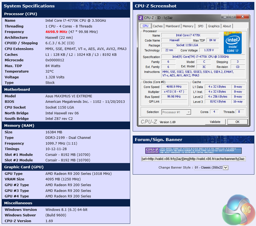
Task: Show the About tab
Action: pos(227,26)
